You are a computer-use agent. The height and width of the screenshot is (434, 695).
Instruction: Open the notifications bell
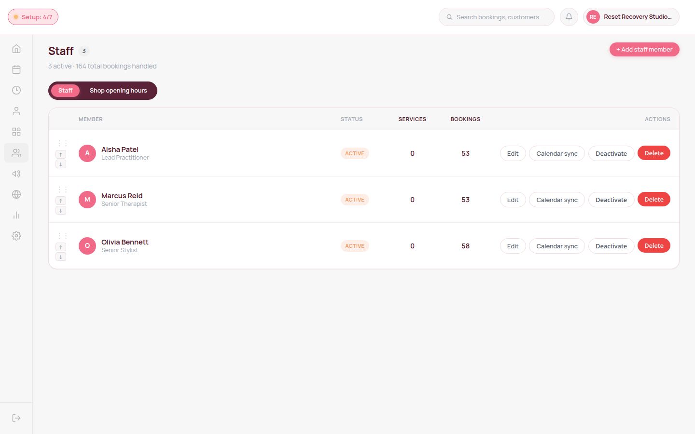[x=569, y=17]
